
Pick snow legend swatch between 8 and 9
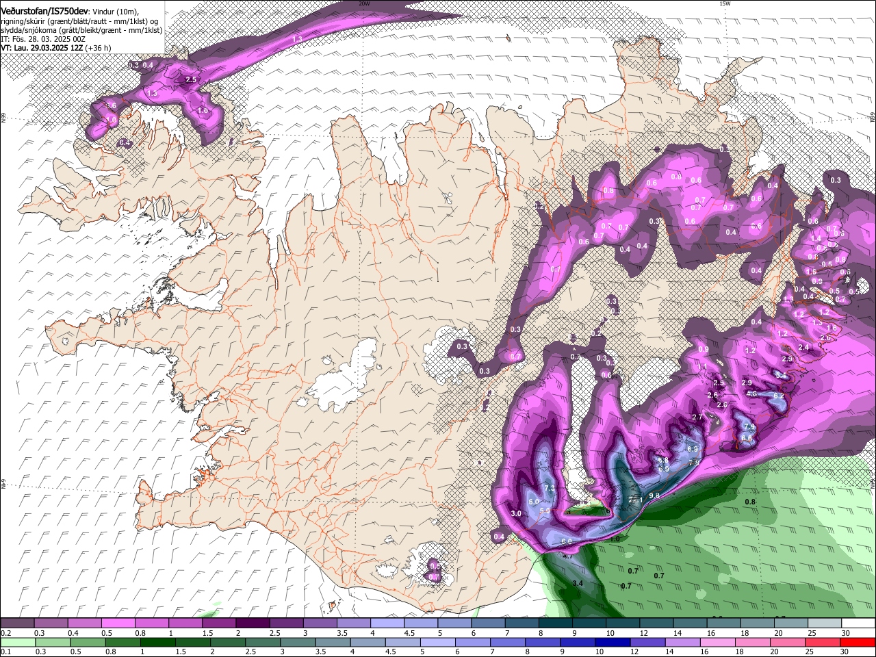click(x=555, y=623)
